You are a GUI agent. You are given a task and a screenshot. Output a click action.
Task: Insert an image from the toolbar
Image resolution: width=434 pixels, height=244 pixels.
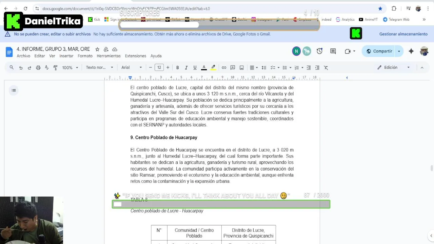click(x=241, y=67)
